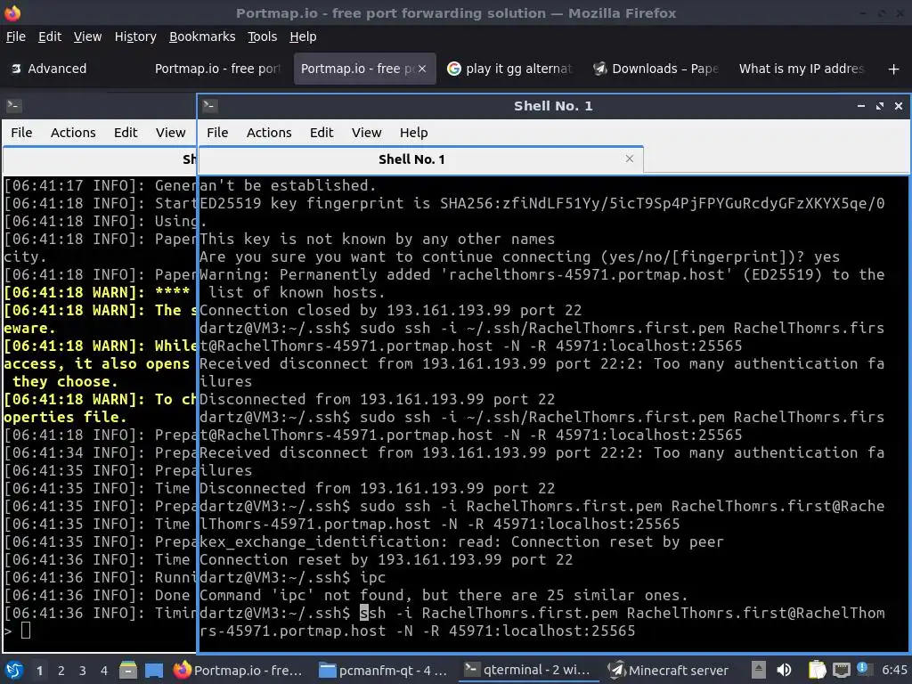
Task: Open the network connection tray icon
Action: tap(841, 670)
